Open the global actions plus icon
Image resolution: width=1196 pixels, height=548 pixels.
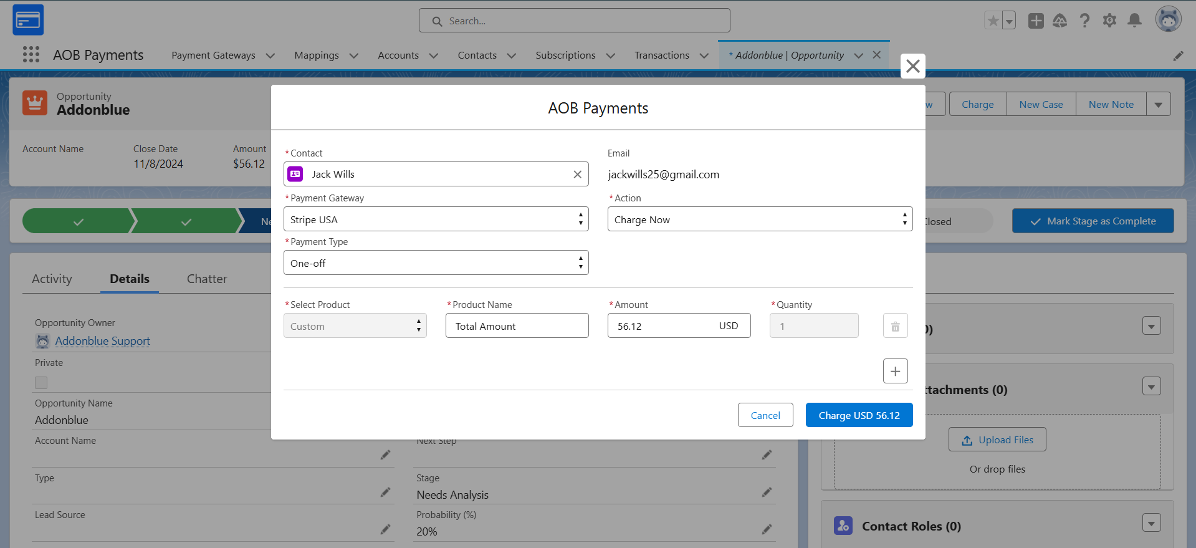point(1036,21)
